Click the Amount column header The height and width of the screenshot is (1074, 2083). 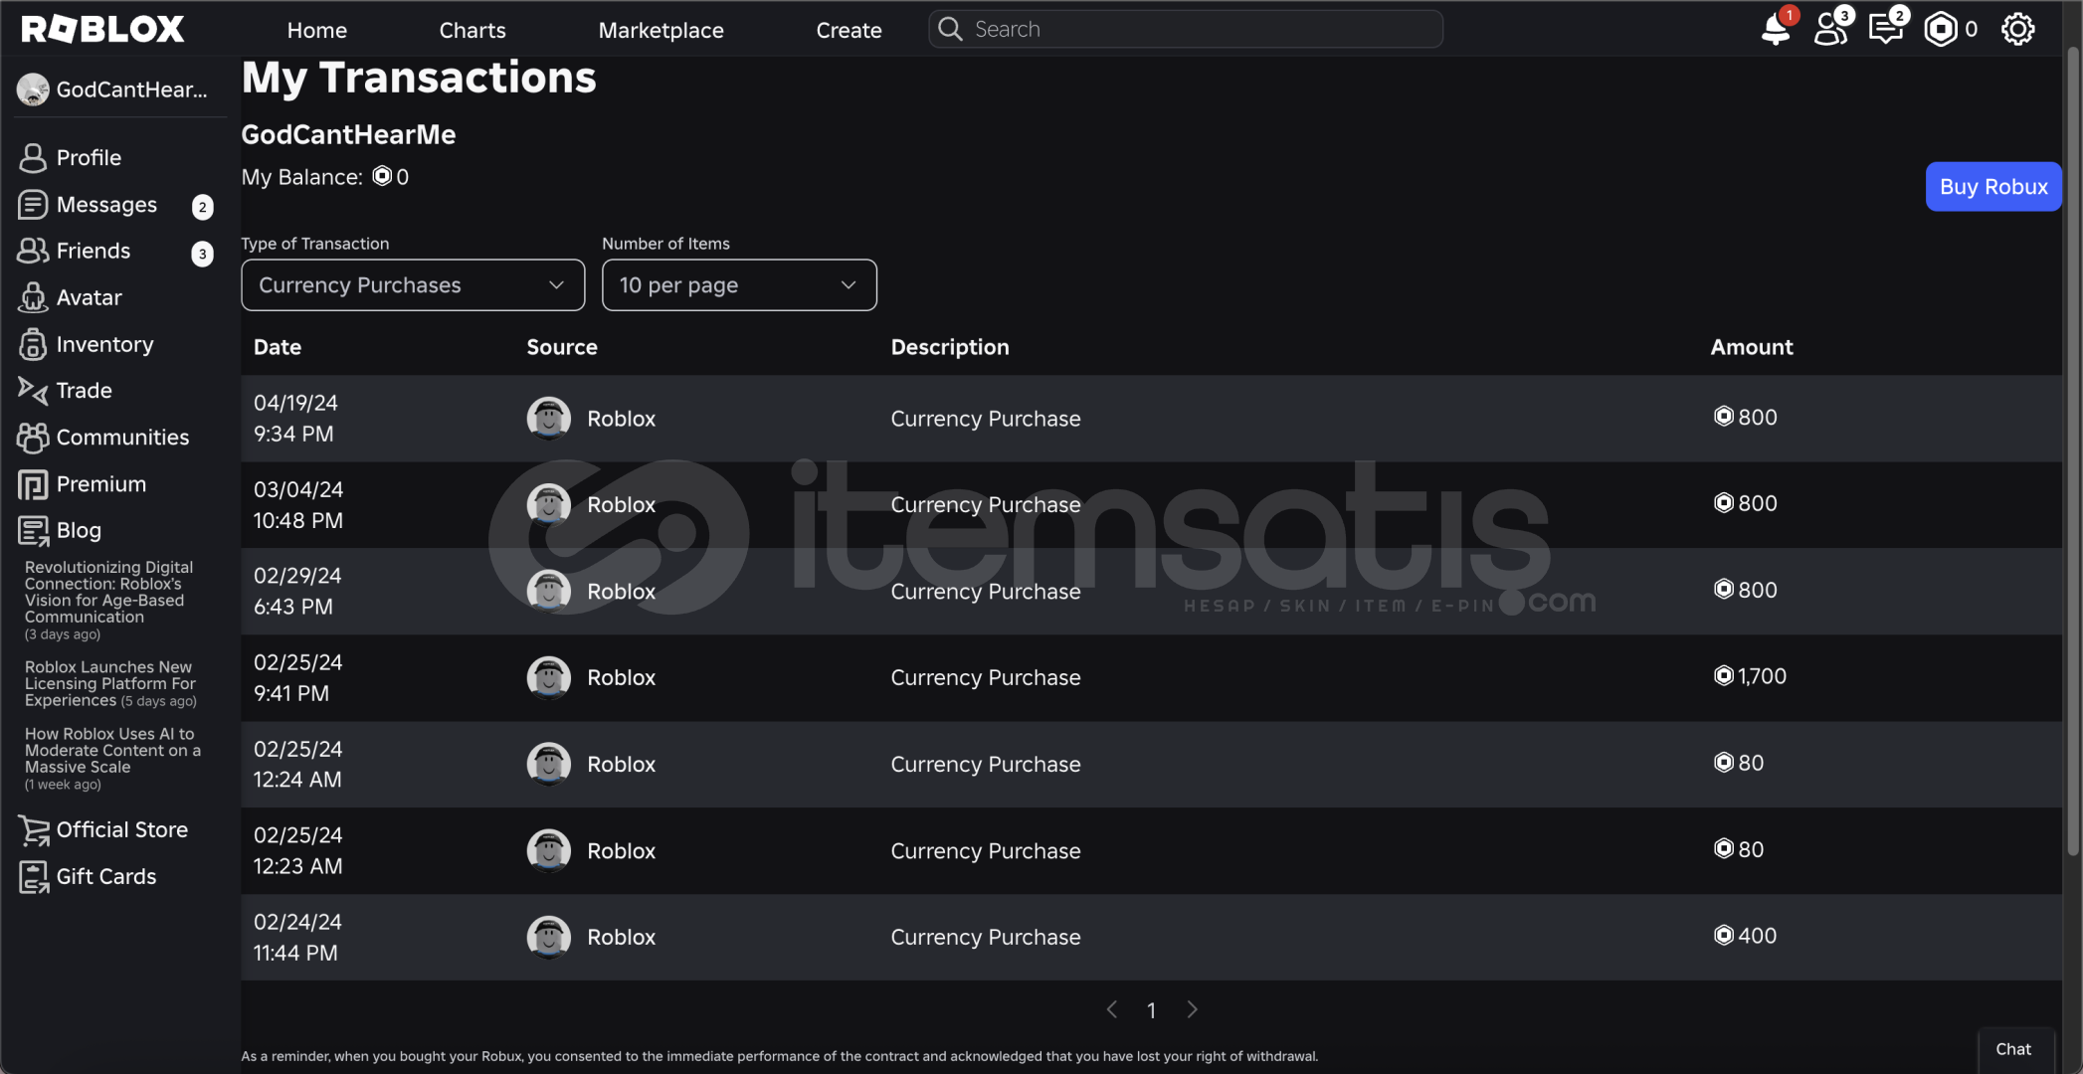tap(1751, 347)
